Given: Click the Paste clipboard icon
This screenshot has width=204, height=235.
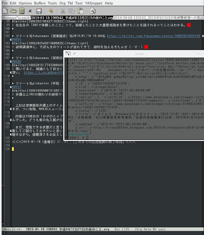Looking at the screenshot, I should pyautogui.click(x=80, y=11).
